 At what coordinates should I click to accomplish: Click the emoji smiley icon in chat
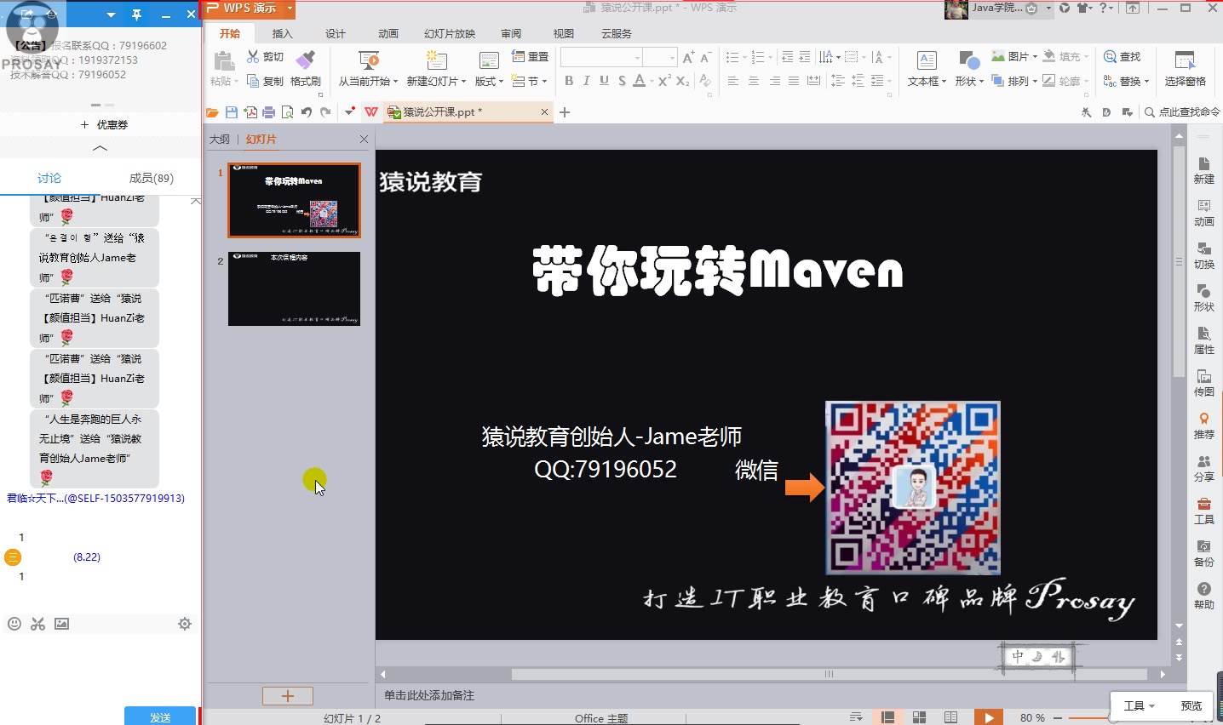tap(14, 624)
